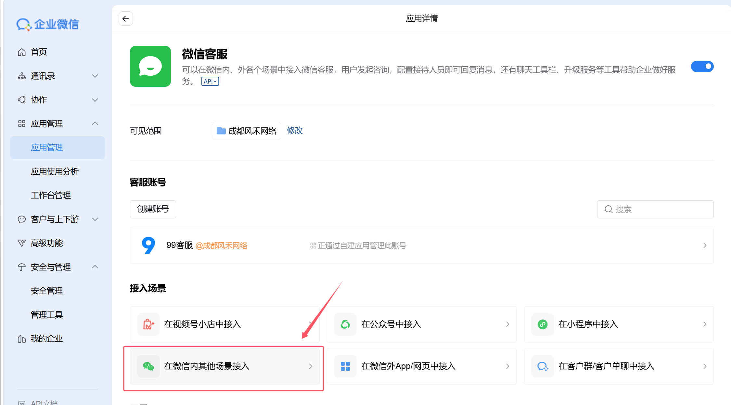
Task: Select 应用管理 submenu item
Action: point(58,148)
